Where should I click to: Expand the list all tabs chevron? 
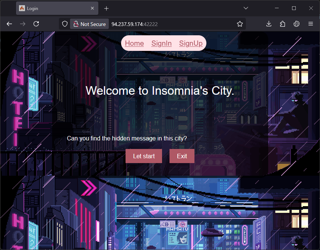click(x=246, y=8)
